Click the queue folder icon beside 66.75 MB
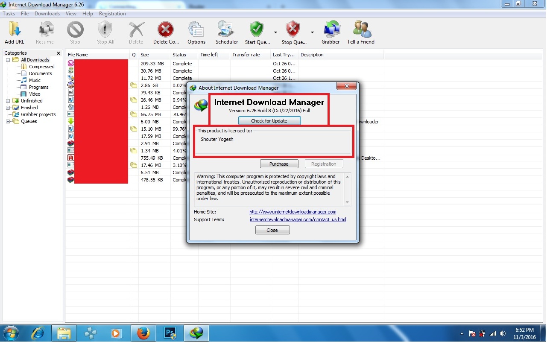 134,114
